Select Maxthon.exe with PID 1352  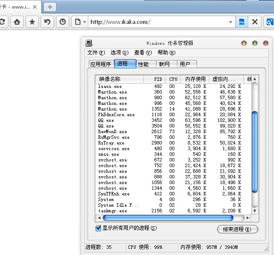coord(174,109)
